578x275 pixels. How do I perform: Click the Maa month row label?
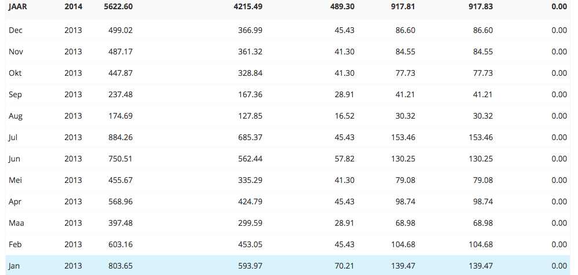click(x=17, y=223)
